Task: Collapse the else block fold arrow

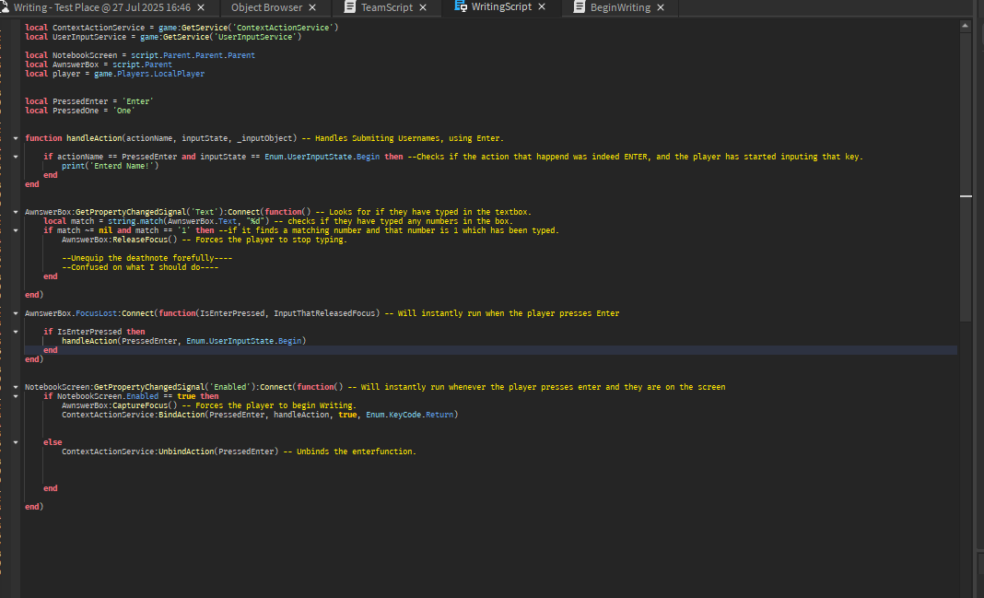Action: pos(14,441)
